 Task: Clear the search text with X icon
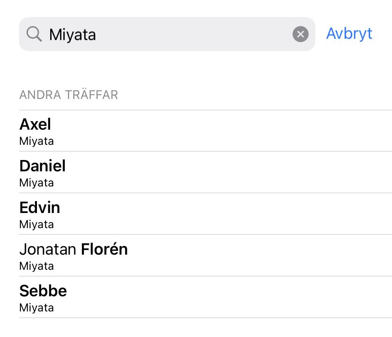pyautogui.click(x=300, y=34)
